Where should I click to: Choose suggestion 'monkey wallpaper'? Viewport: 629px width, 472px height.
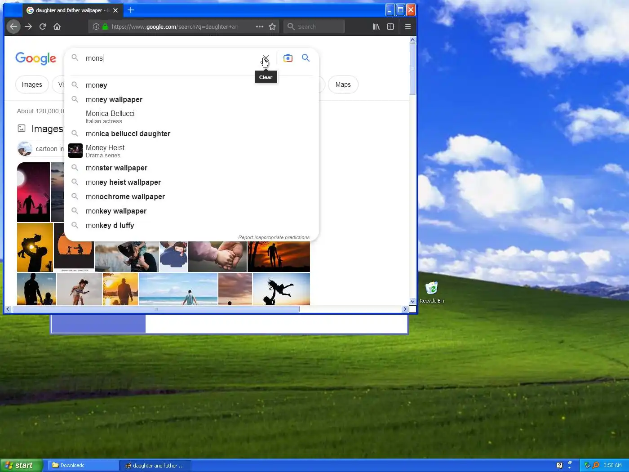[192, 211]
